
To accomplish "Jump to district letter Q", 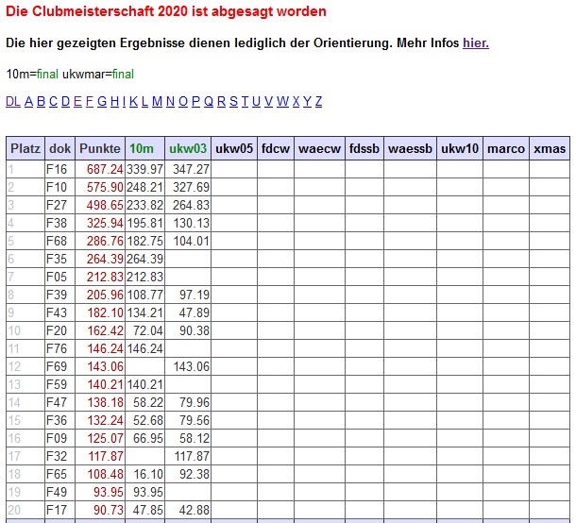I will (x=209, y=101).
